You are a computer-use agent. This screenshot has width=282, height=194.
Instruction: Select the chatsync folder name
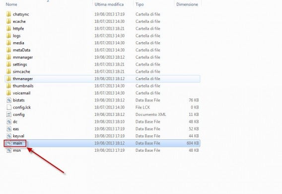click(x=21, y=14)
